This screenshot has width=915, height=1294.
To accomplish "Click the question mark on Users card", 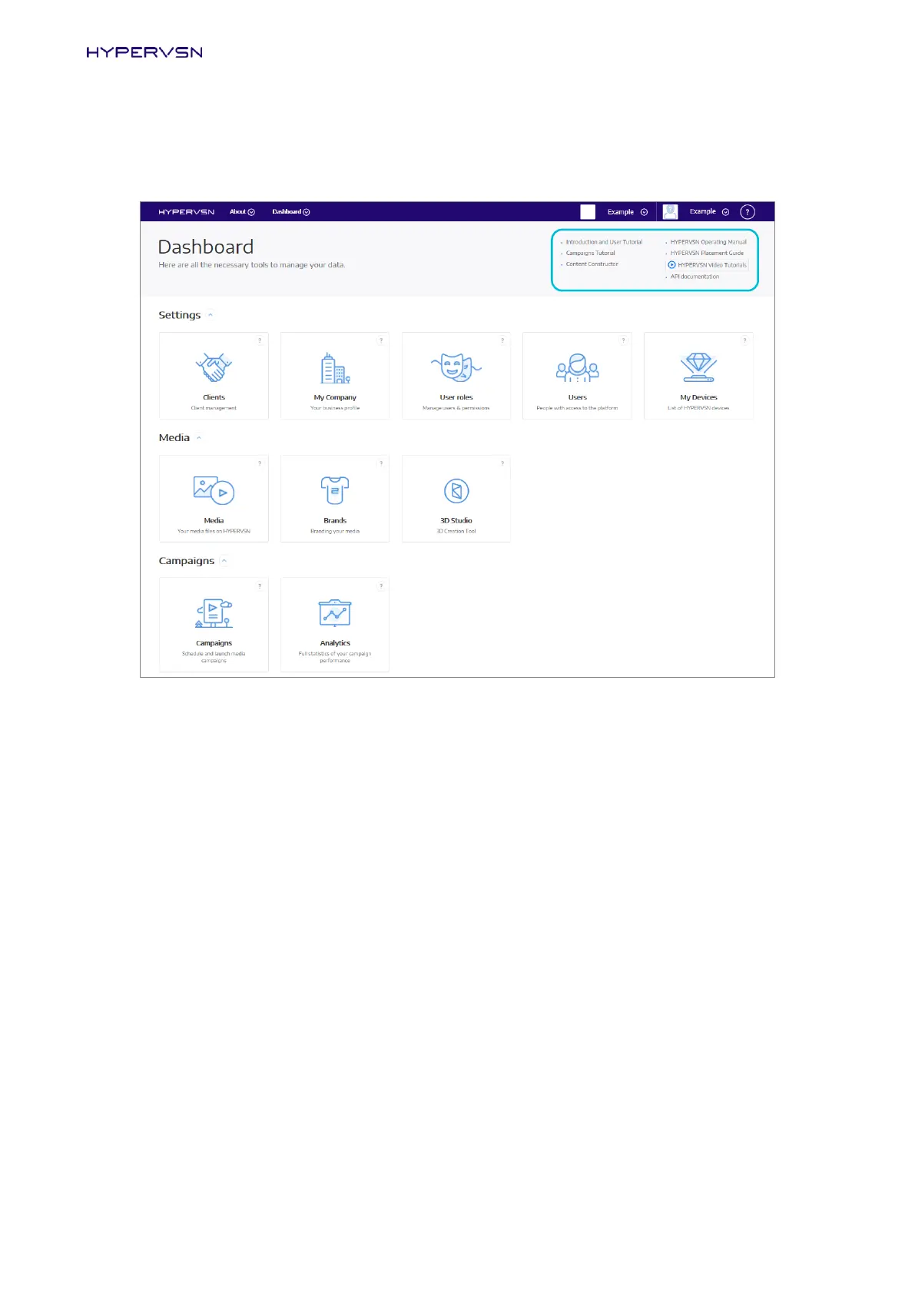I will 623,340.
